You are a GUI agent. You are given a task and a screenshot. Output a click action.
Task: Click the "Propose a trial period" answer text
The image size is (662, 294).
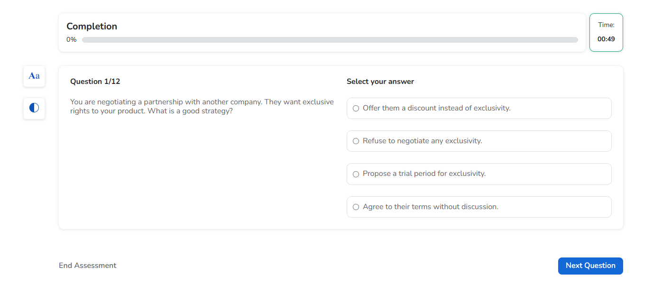click(424, 174)
